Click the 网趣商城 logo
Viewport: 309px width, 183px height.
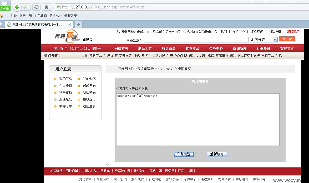coord(68,36)
